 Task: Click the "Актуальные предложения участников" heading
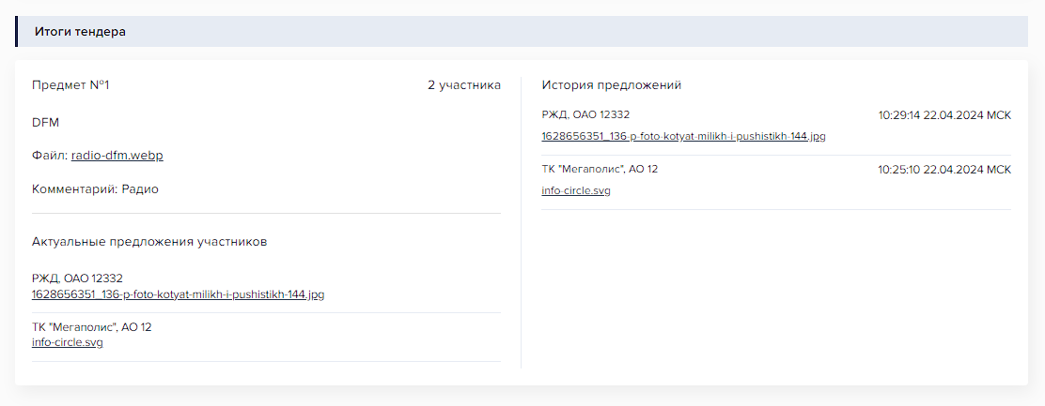coord(149,242)
